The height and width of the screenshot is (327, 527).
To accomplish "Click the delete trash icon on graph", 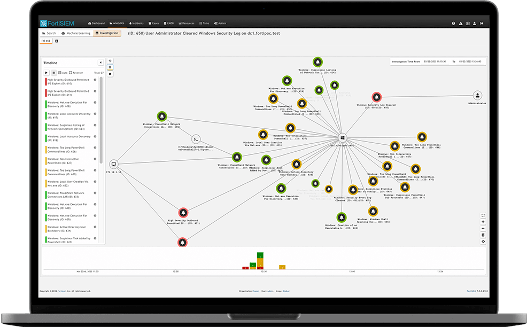I will click(x=483, y=235).
